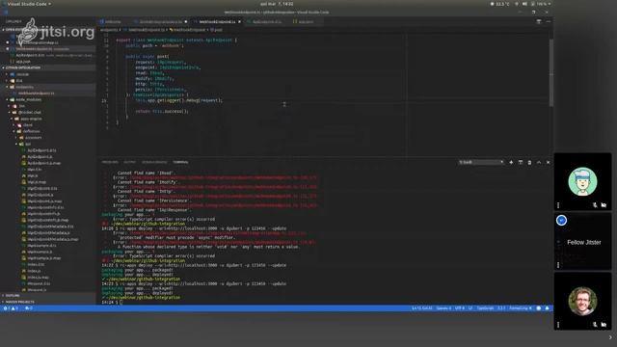This screenshot has height=347, width=617.
Task: Open the clock in the top bar
Action: 277,4
